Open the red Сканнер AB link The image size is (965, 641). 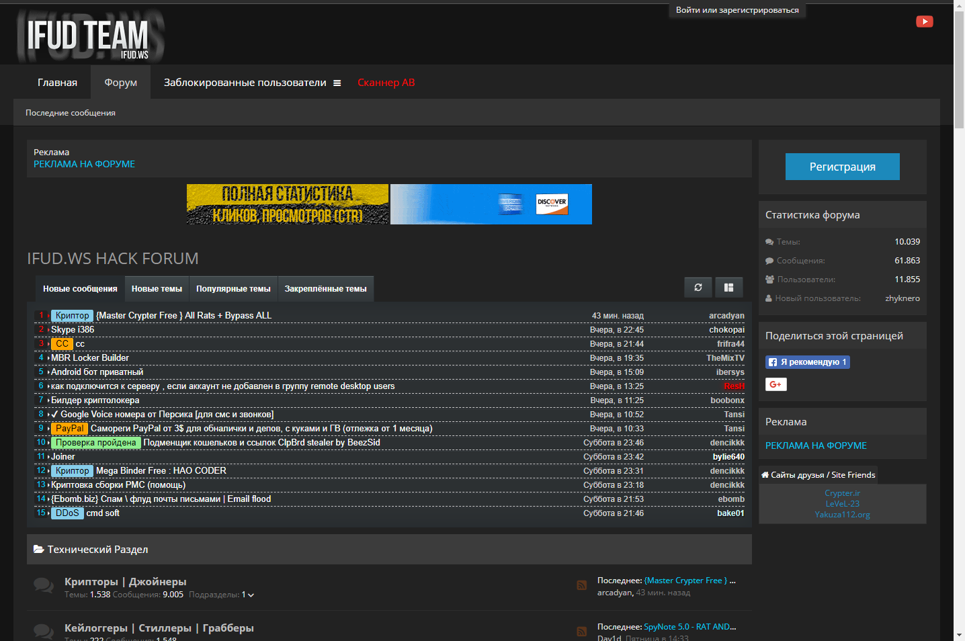[386, 83]
